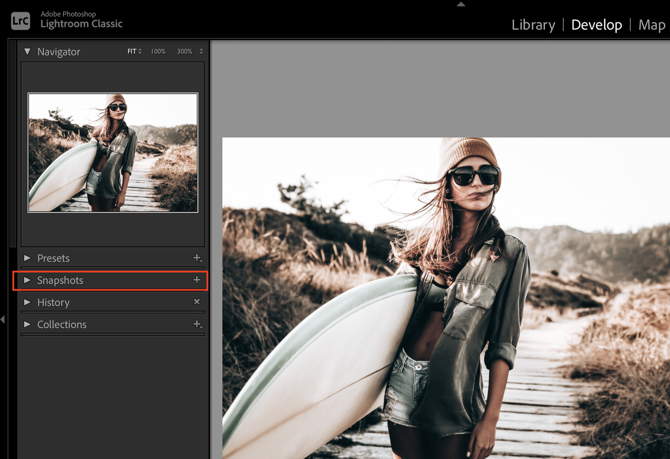Save a snapshot with the Snapshots plus icon

click(x=197, y=280)
